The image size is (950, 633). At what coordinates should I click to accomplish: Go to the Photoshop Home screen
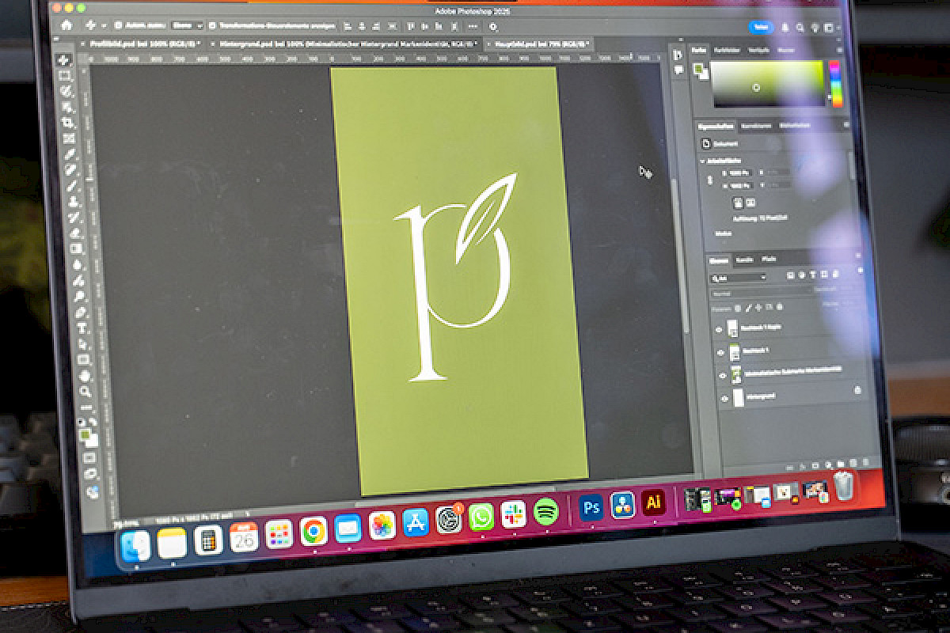tap(66, 25)
